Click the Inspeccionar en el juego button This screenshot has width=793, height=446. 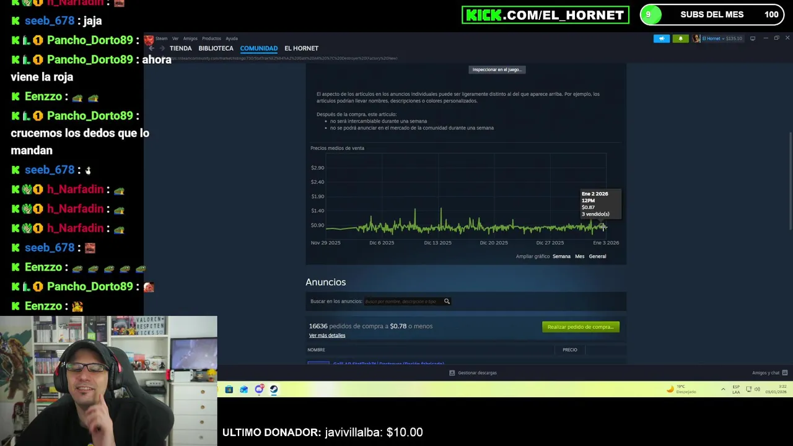click(x=497, y=69)
